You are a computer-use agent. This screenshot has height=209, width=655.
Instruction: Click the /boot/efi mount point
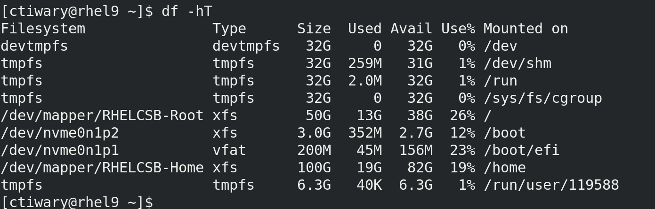coord(521,150)
